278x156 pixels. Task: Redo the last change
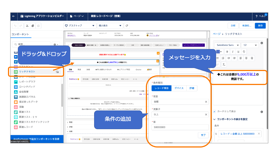coord(21,26)
